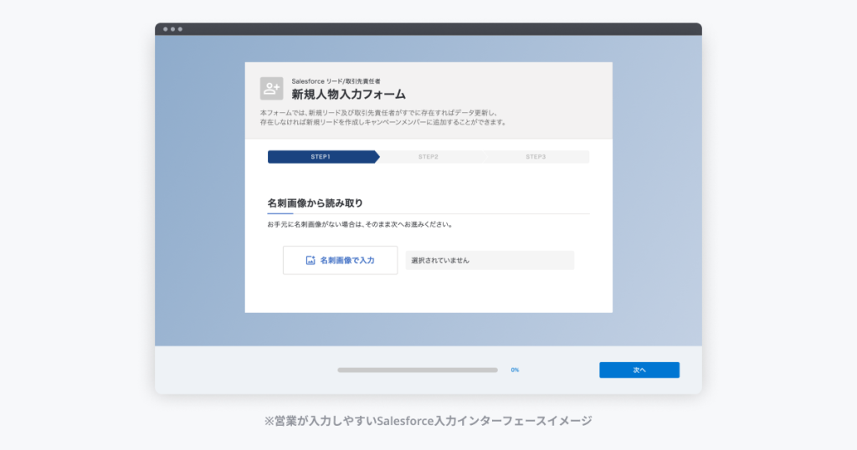Click the caption below the window mockup
The image size is (857, 450).
[x=428, y=421]
